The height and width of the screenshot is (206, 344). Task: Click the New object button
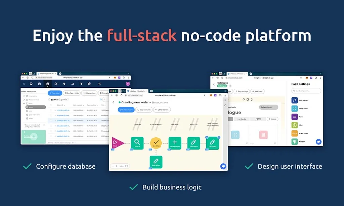point(55,93)
